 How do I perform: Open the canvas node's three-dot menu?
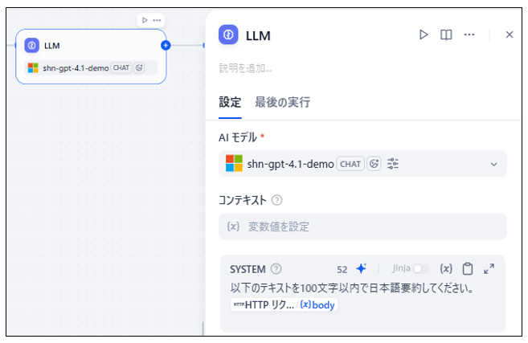(158, 20)
